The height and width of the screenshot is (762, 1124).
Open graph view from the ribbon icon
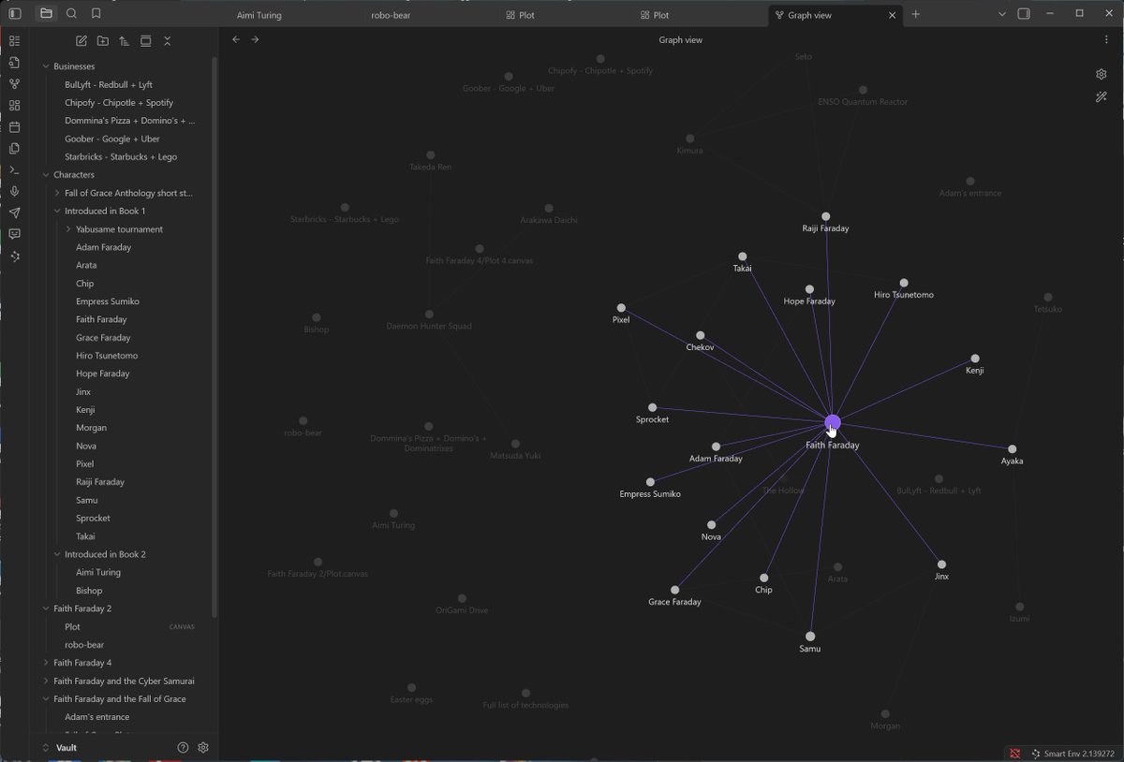(14, 84)
